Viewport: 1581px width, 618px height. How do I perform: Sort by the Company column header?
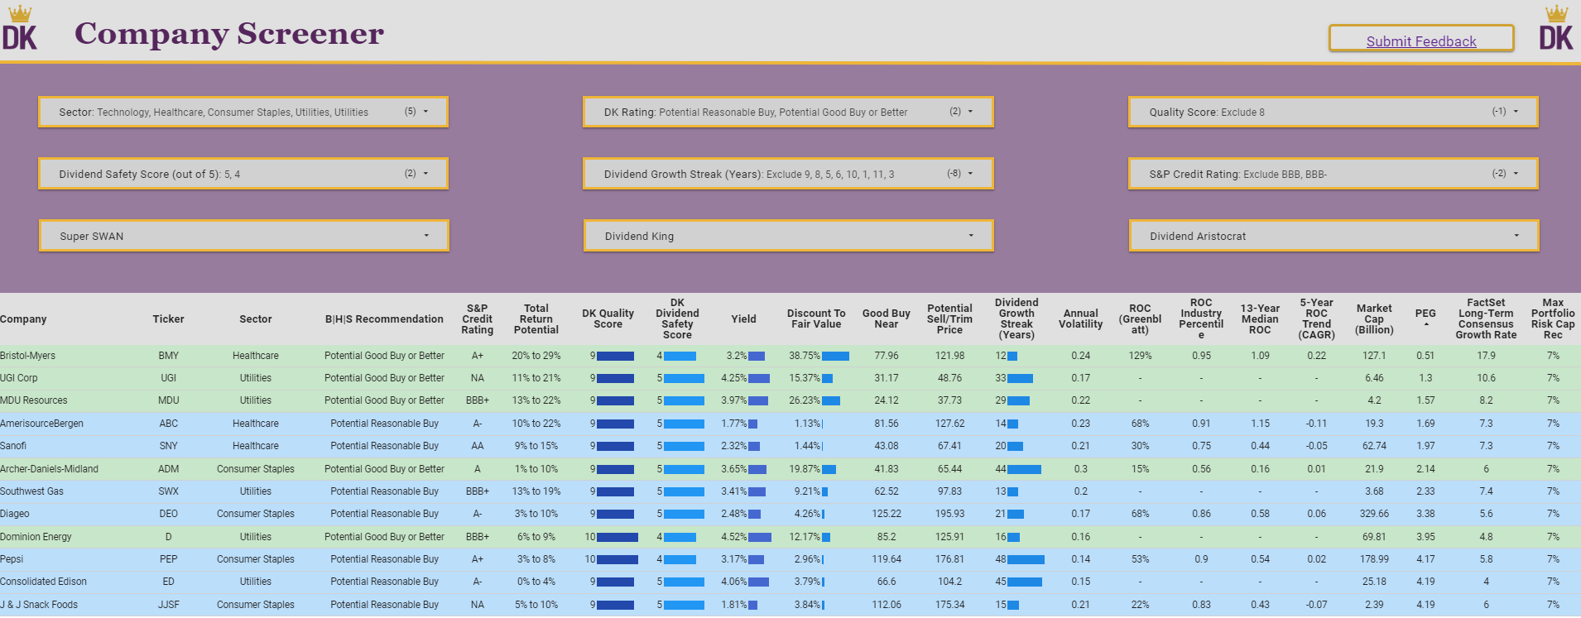click(x=23, y=319)
